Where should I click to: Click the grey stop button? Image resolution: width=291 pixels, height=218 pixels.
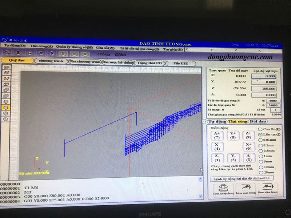pyautogui.click(x=85, y=54)
